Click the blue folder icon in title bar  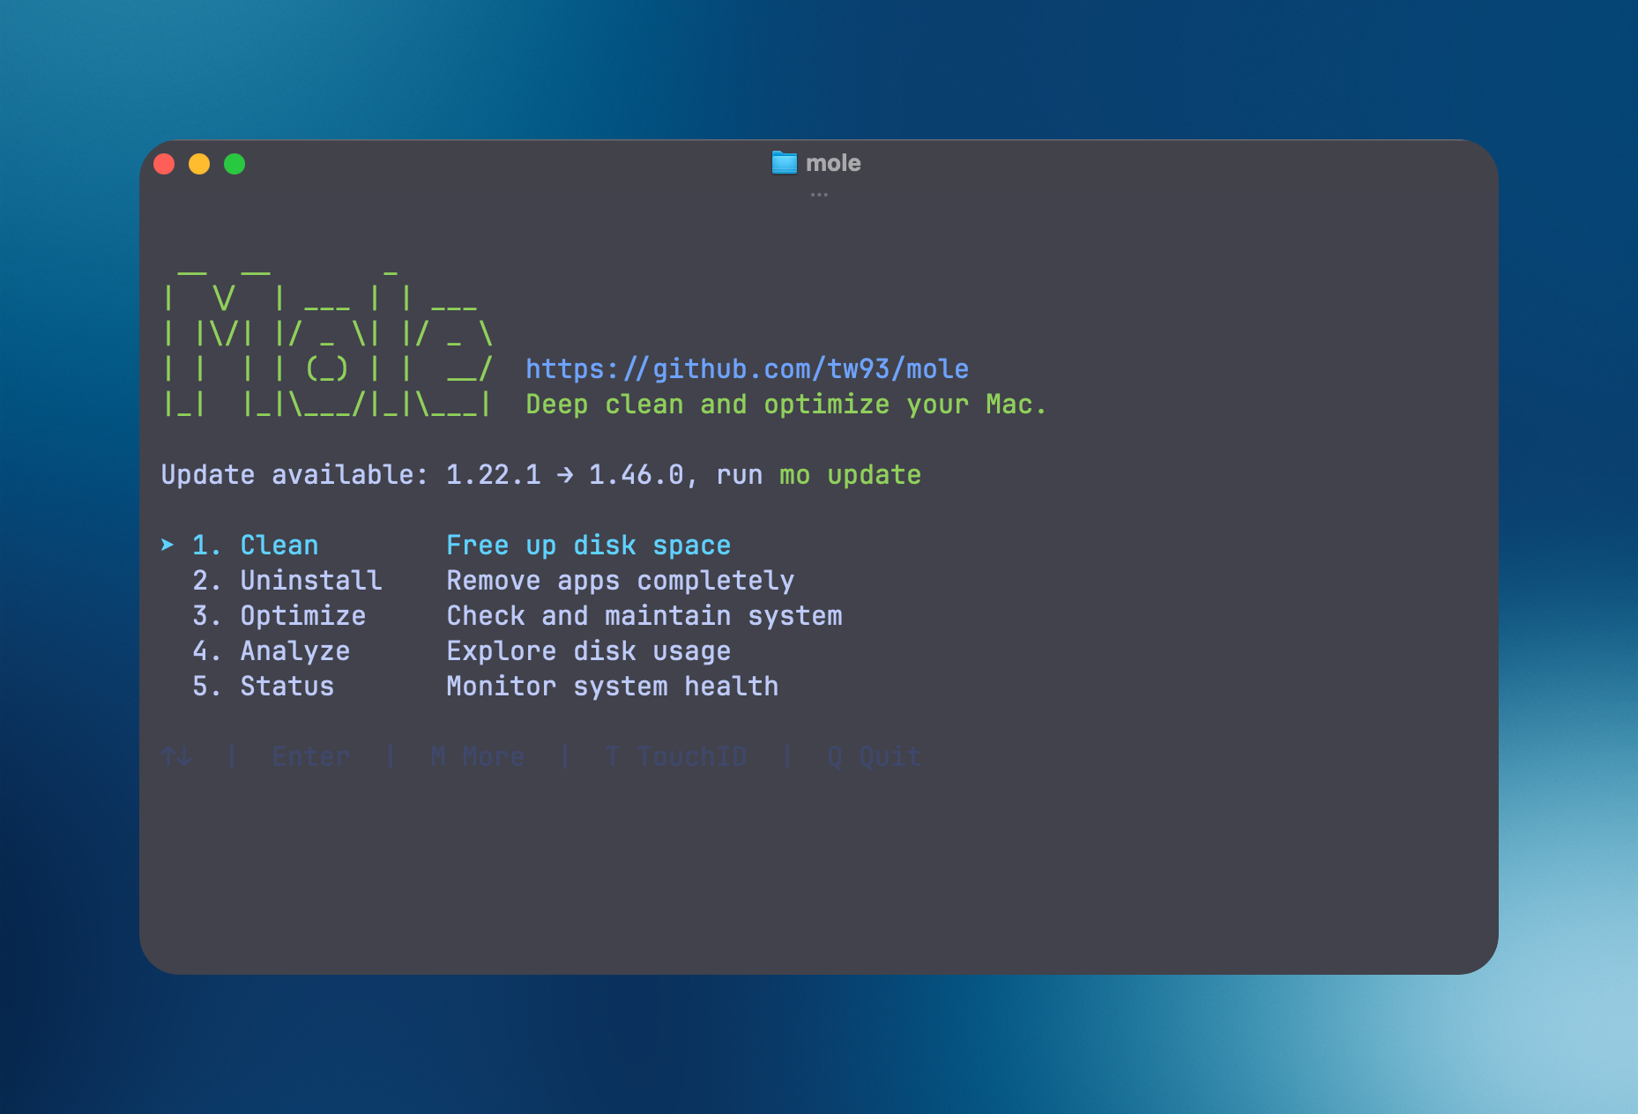tap(784, 163)
